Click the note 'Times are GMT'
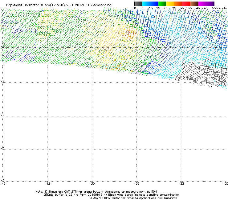This screenshot has width=228, height=200. [x=59, y=192]
